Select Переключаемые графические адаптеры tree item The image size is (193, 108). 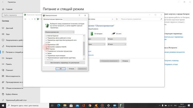pyautogui.click(x=62, y=58)
